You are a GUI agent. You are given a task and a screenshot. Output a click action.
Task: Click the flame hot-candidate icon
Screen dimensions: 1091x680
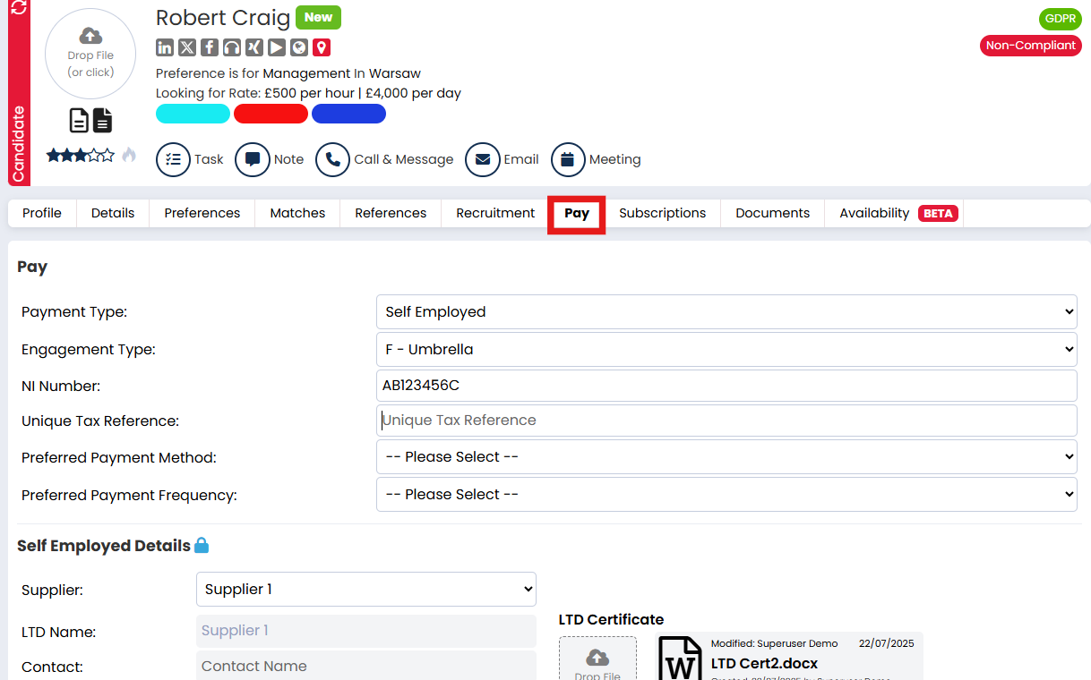coord(129,155)
